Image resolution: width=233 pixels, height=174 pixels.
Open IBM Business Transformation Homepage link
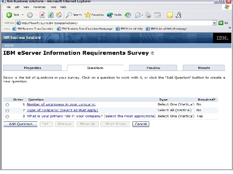tap(84, 29)
